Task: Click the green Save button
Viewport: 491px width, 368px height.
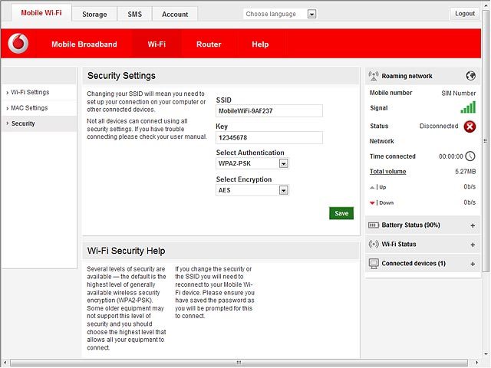Action: pyautogui.click(x=341, y=213)
